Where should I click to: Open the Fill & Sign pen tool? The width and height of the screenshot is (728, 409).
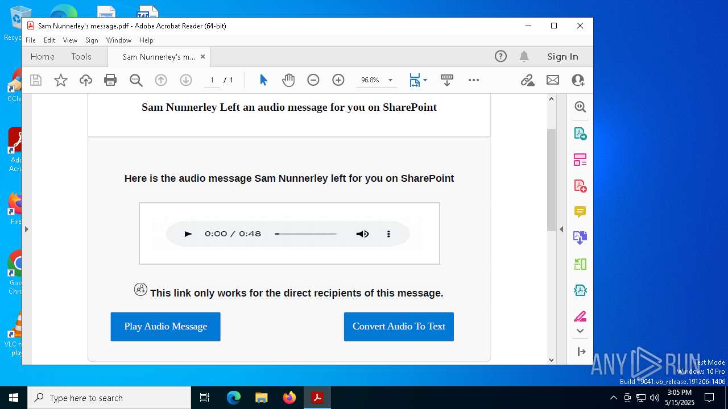point(580,316)
